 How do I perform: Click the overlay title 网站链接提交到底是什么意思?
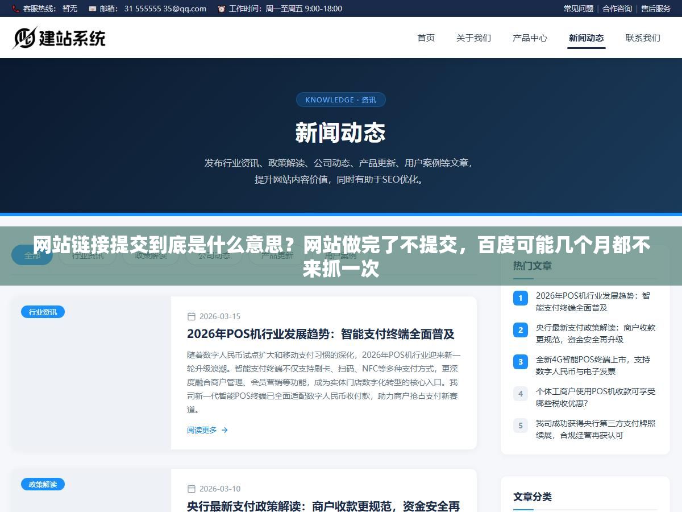pyautogui.click(x=341, y=256)
